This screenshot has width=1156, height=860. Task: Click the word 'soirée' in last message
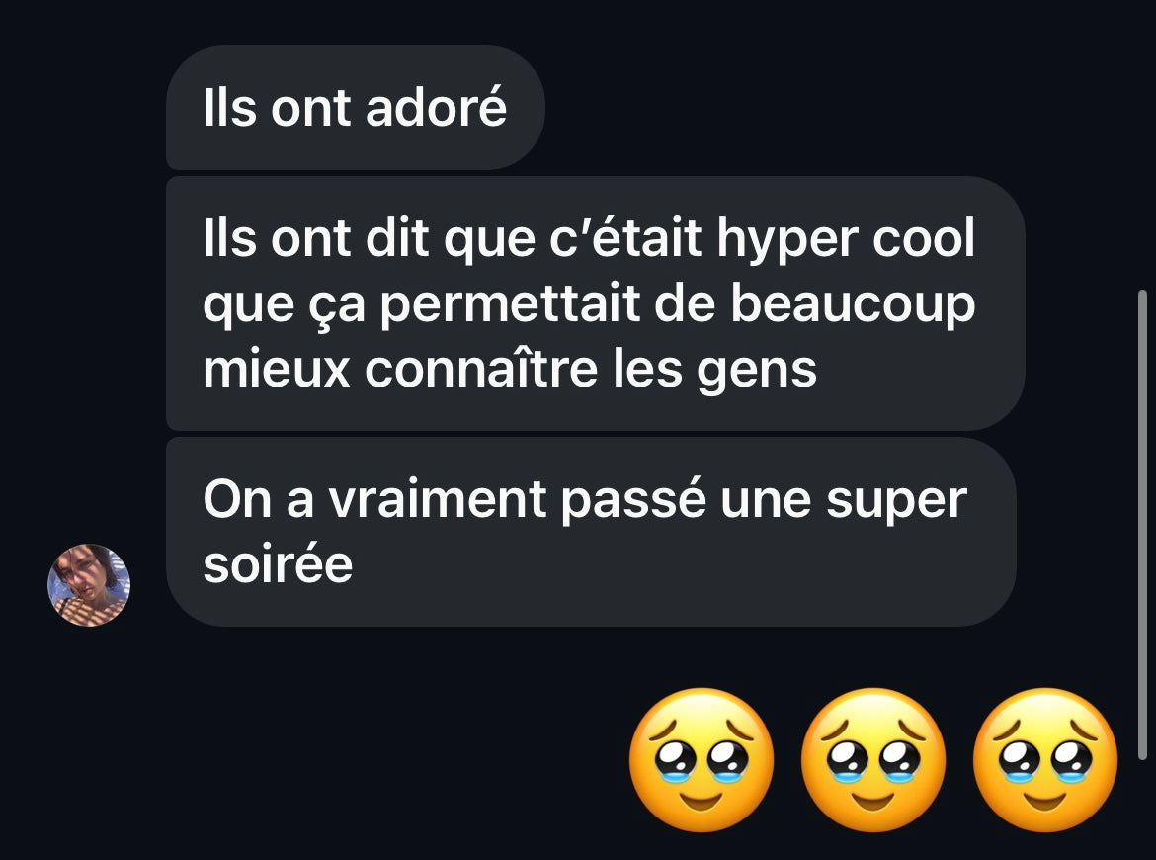[x=278, y=565]
